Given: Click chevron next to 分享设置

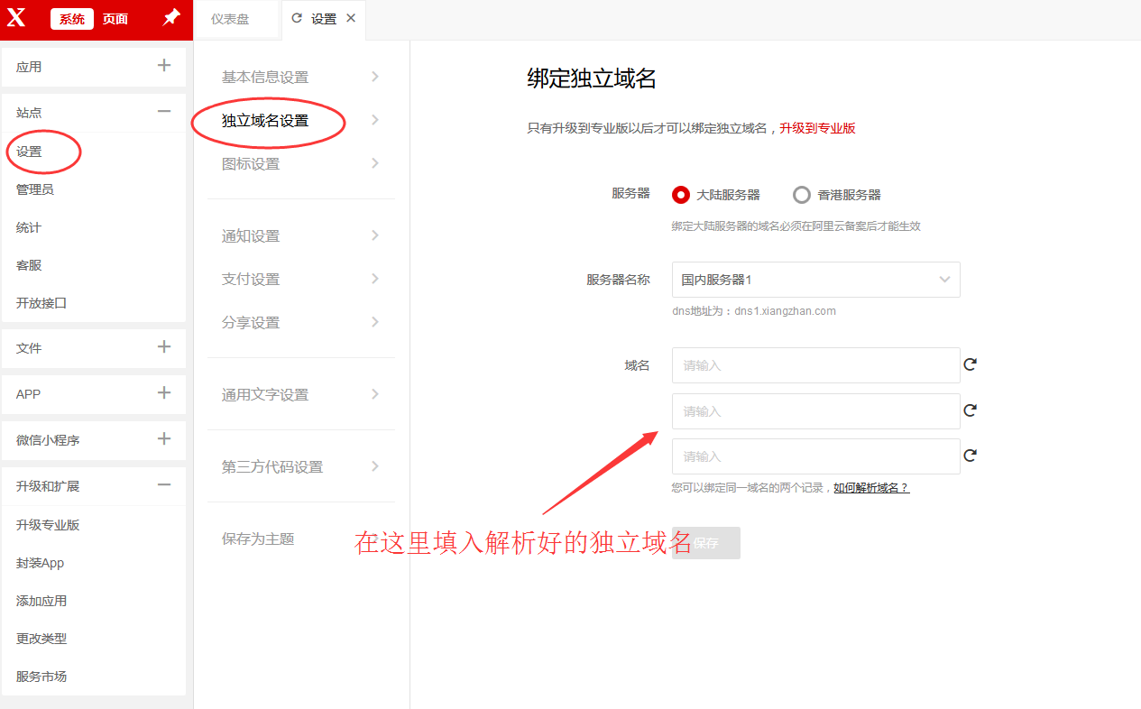Looking at the screenshot, I should click(375, 322).
